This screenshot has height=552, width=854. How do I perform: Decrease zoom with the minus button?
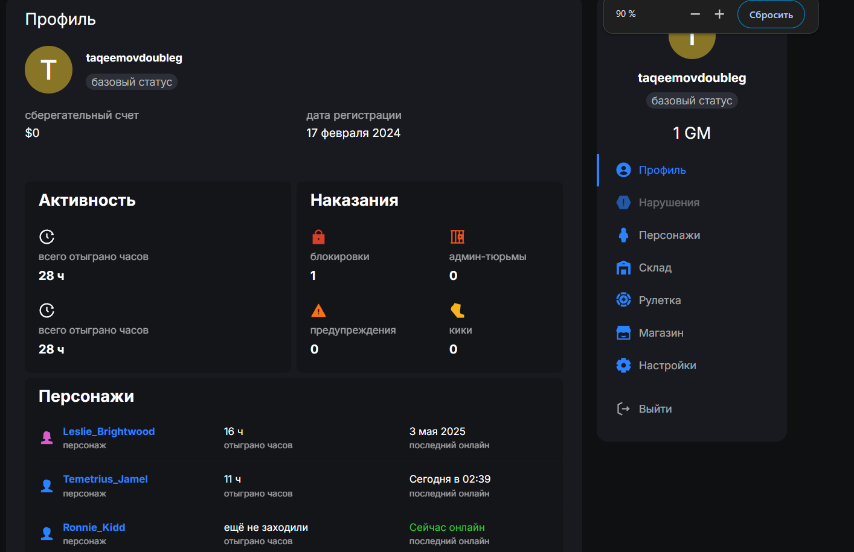tap(695, 14)
